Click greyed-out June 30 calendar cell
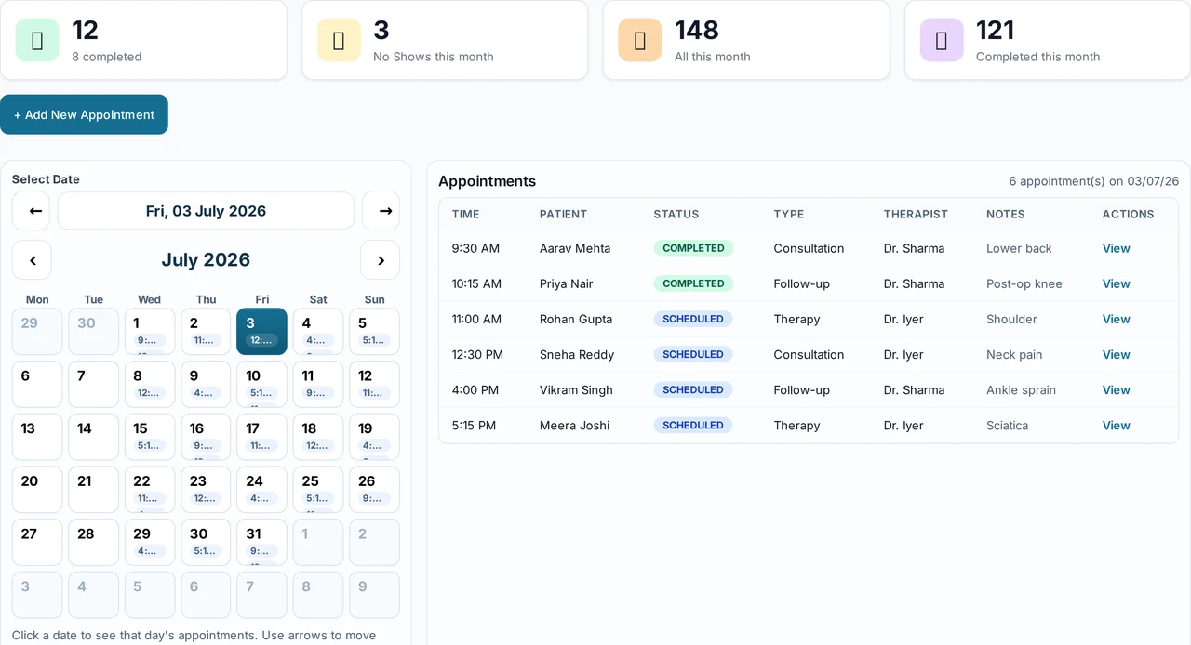 tap(93, 332)
